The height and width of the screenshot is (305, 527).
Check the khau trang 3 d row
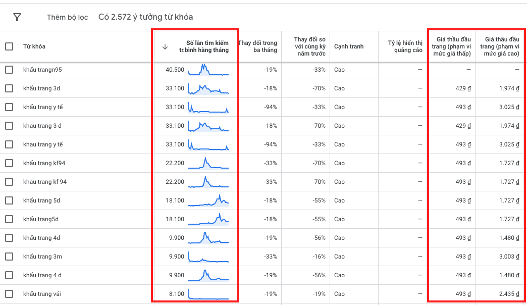[x=9, y=126]
